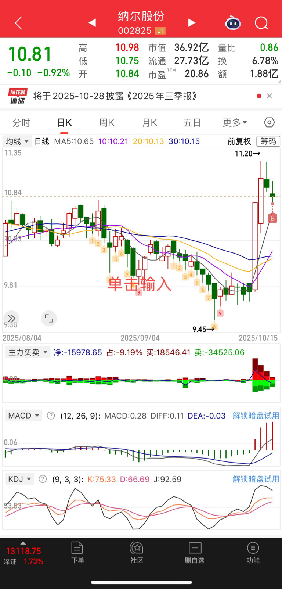Tap the 日线 label above chart
Image resolution: width=282 pixels, height=589 pixels.
click(x=42, y=141)
